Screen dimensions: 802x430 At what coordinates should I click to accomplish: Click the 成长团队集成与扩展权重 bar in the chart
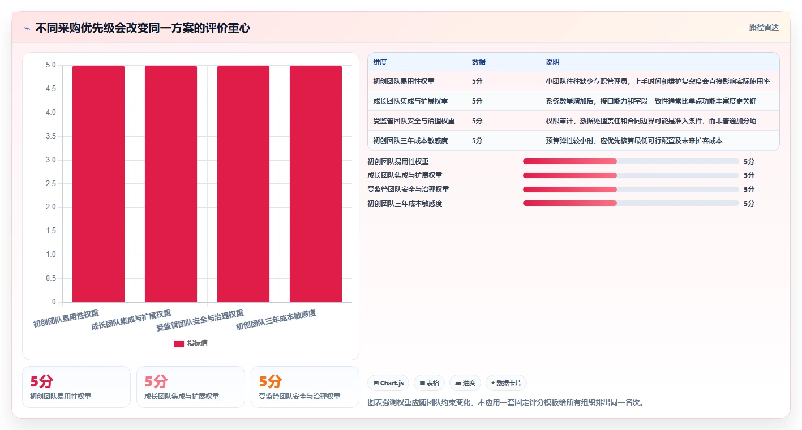click(x=171, y=184)
